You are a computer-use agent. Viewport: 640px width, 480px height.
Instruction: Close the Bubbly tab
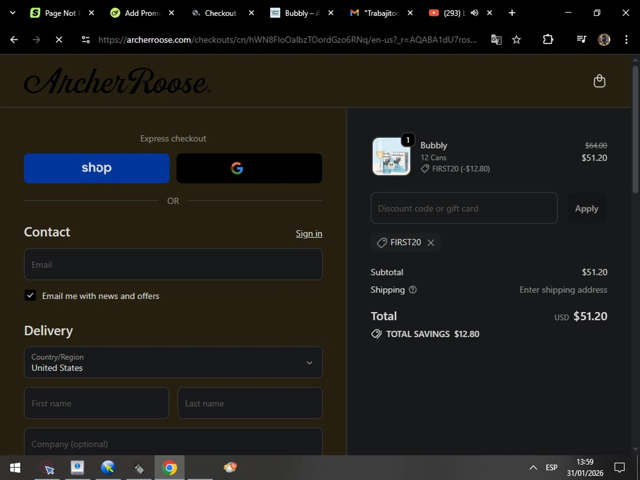[x=331, y=13]
